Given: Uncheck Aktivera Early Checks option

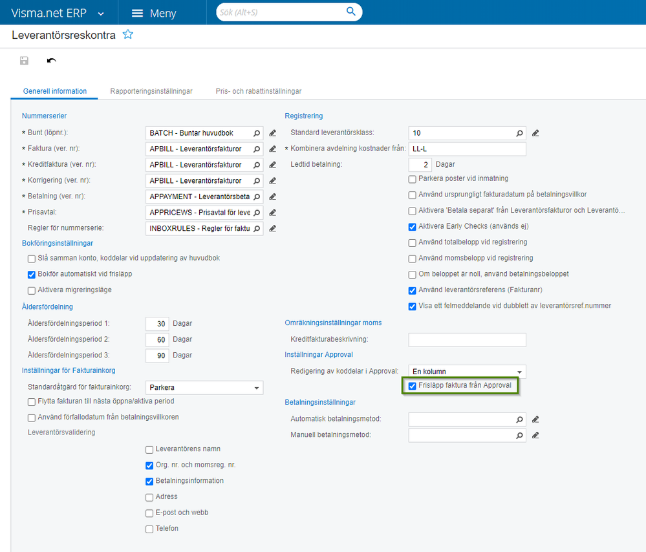Looking at the screenshot, I should (412, 227).
